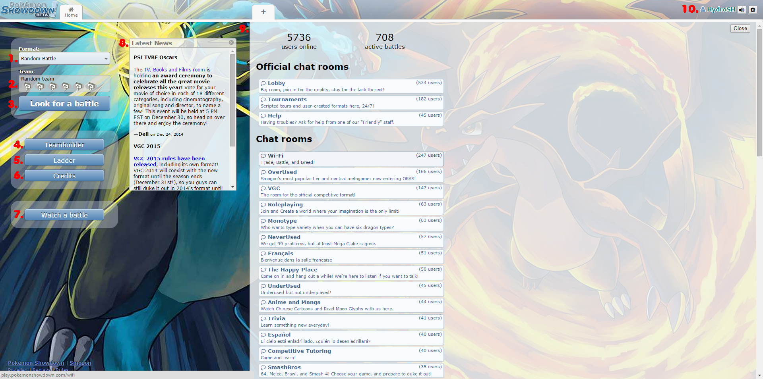Close the Latest News panel

click(231, 42)
